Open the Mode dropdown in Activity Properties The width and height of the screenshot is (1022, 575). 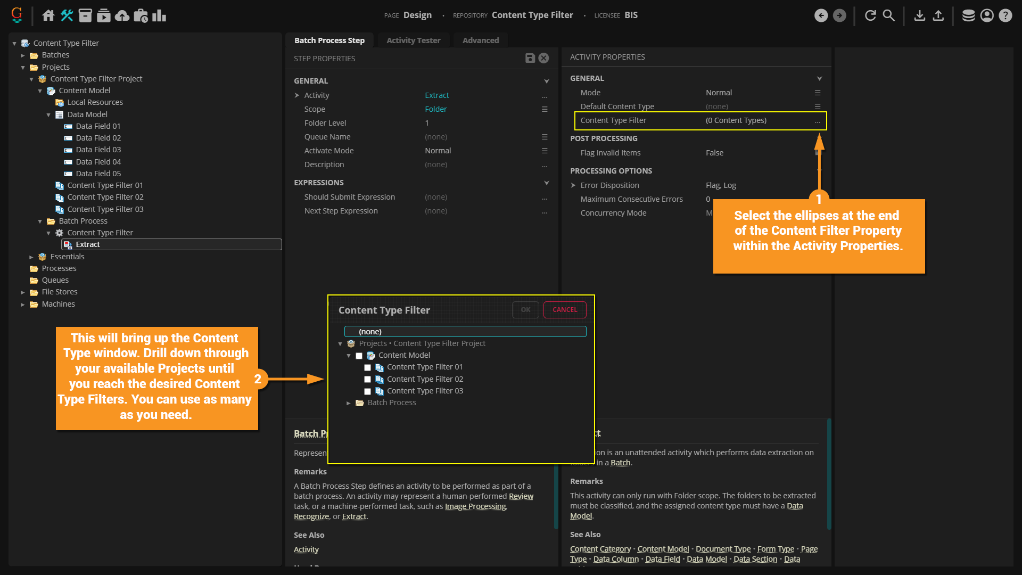(x=818, y=93)
